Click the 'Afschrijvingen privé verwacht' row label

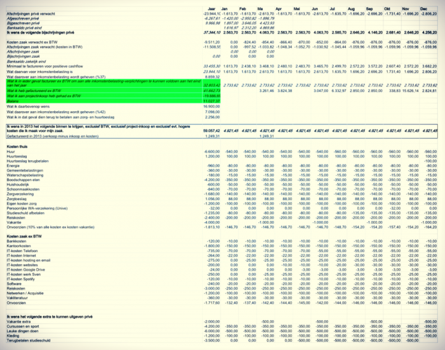point(31,13)
